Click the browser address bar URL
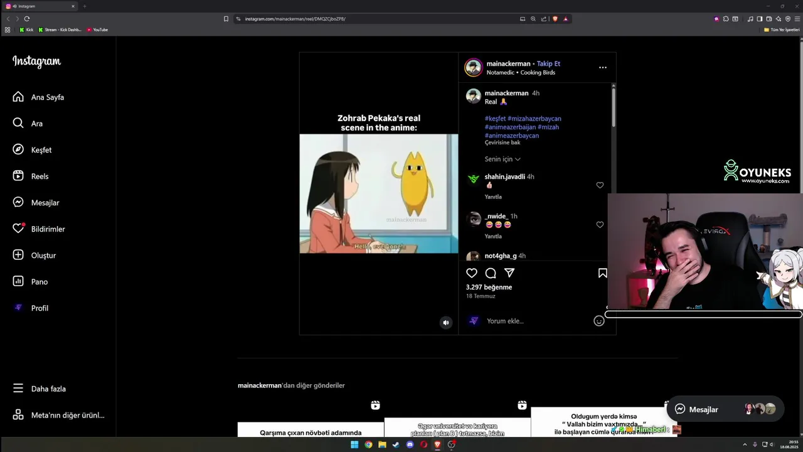This screenshot has width=803, height=452. pos(295,19)
